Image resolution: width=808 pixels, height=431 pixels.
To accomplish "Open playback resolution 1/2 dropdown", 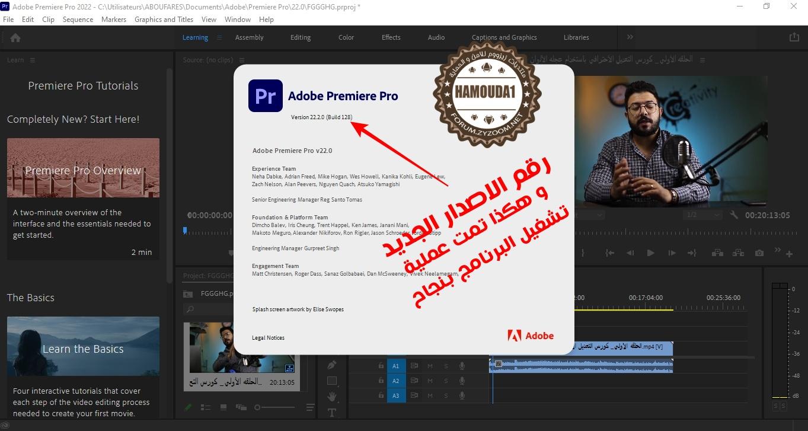I will pos(702,215).
